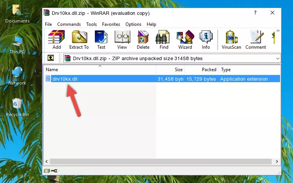This screenshot has width=293, height=183.
Task: Select the Recycle Bin desktop icon
Action: (18, 107)
